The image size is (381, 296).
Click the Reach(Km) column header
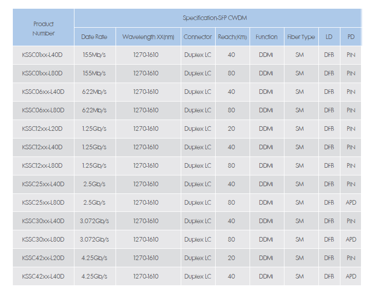[x=232, y=37]
